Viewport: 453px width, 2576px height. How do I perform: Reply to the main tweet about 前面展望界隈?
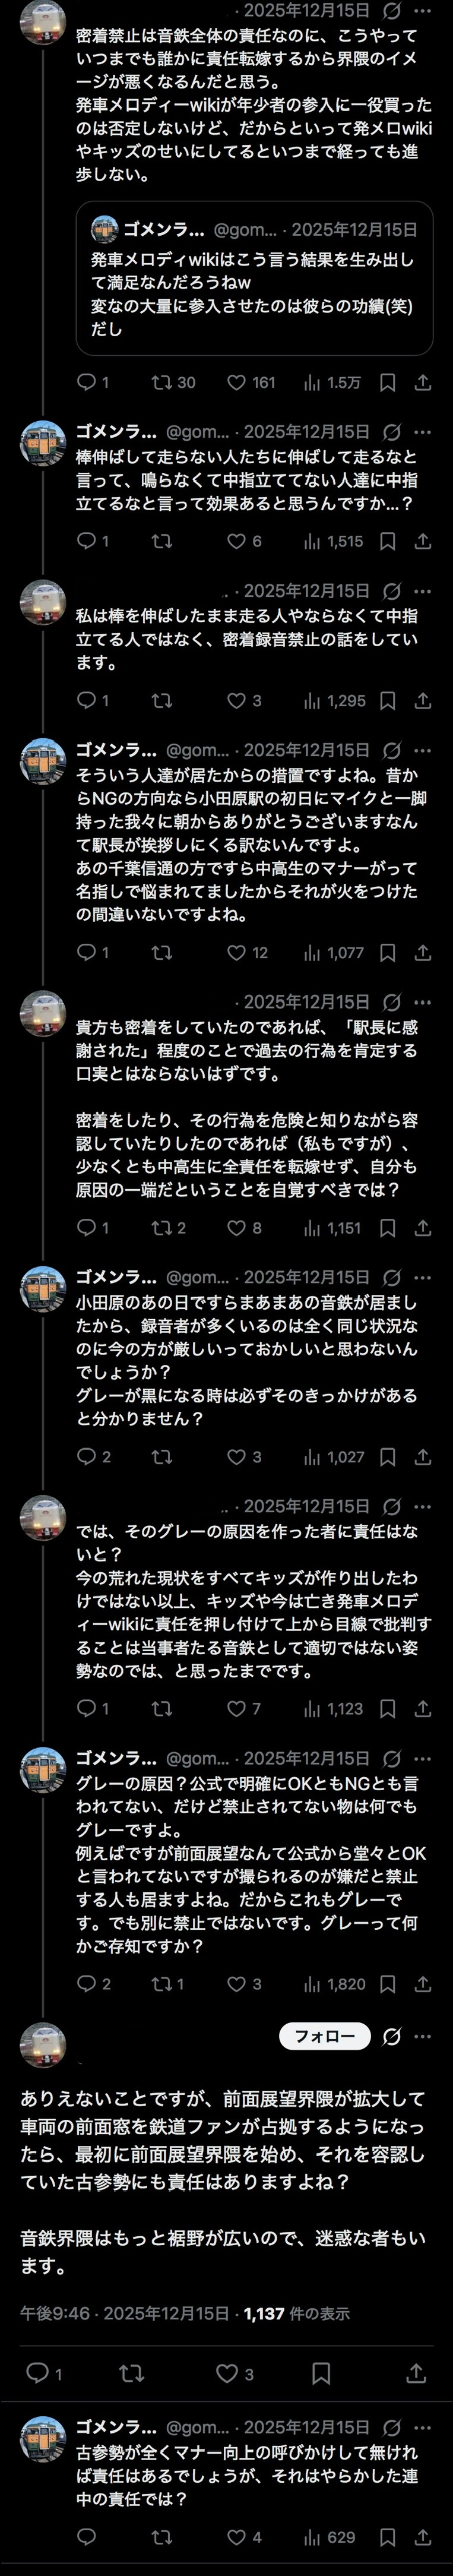37,2372
